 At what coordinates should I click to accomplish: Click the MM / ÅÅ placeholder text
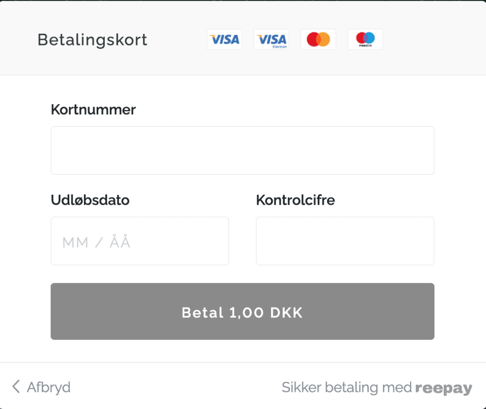(96, 242)
